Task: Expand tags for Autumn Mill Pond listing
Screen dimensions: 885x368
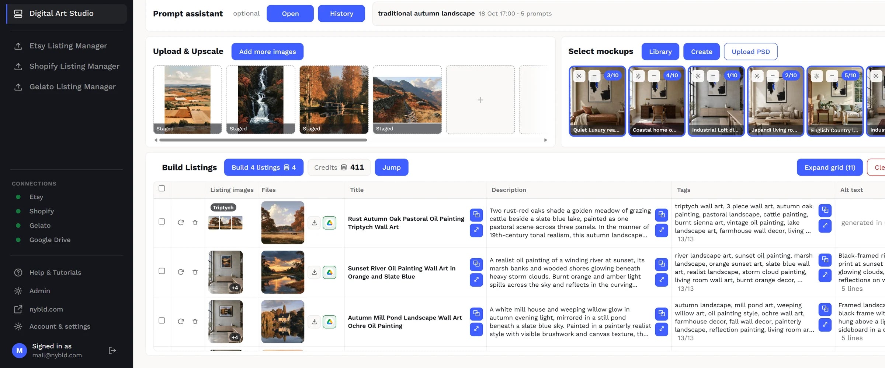Action: click(x=825, y=325)
